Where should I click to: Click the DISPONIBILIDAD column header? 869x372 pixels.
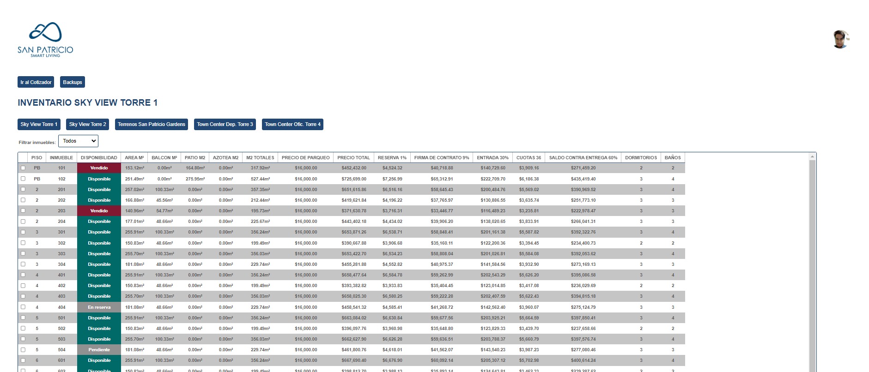coord(99,157)
